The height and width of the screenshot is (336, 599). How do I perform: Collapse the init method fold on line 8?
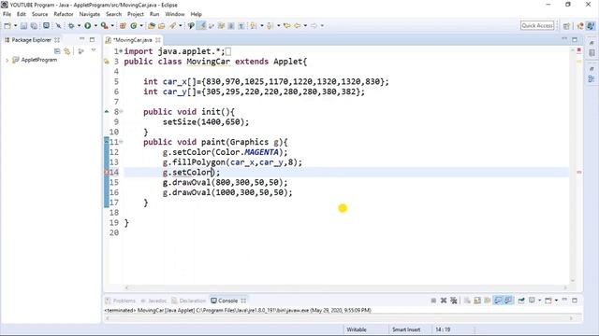[x=121, y=112]
